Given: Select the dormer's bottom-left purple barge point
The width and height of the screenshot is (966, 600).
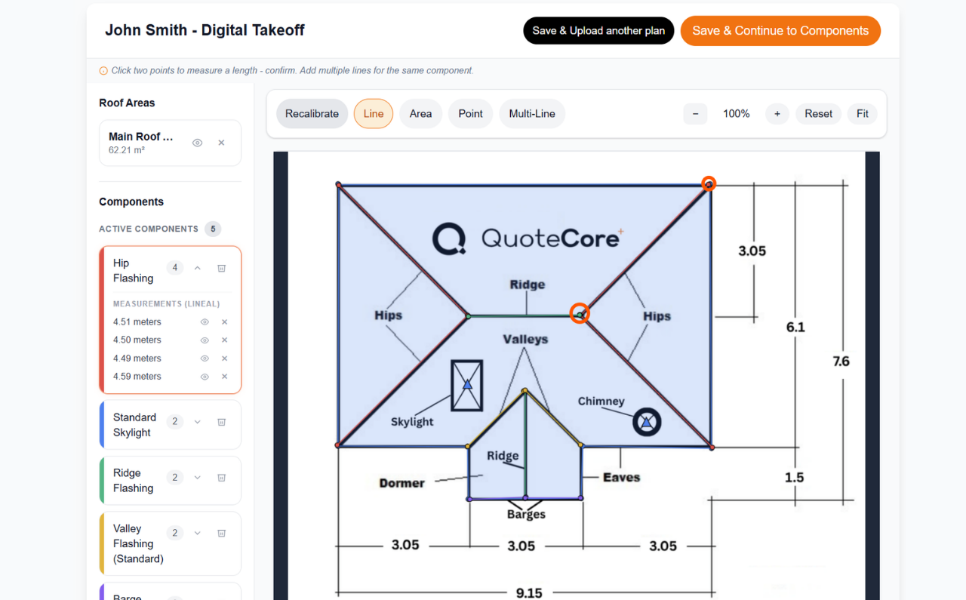Looking at the screenshot, I should [x=469, y=499].
